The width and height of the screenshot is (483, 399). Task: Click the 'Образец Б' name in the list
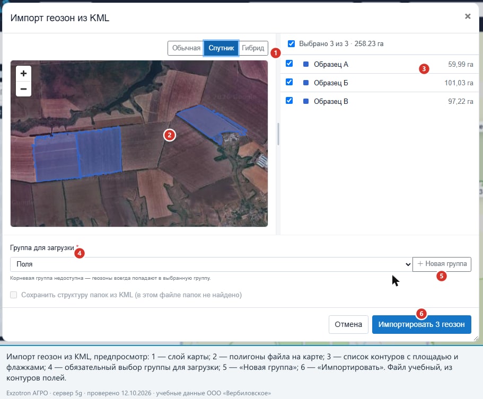point(331,83)
